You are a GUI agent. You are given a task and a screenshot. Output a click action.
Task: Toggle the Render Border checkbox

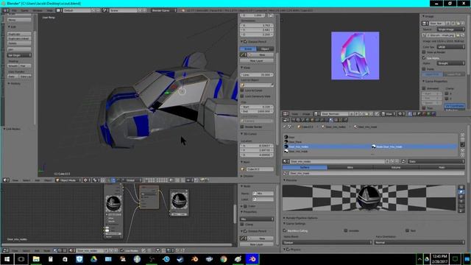(x=242, y=127)
